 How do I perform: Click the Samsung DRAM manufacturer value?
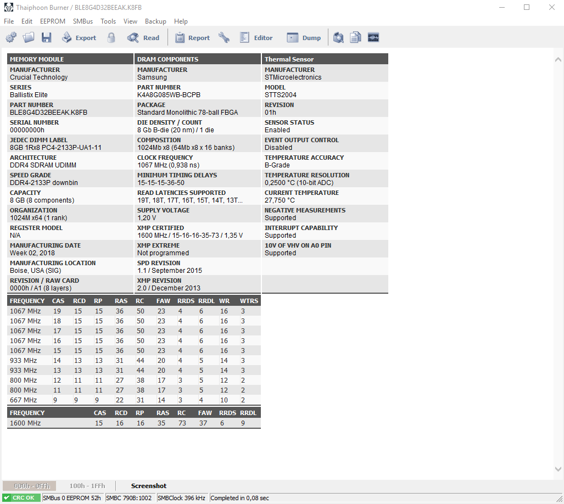pos(152,77)
